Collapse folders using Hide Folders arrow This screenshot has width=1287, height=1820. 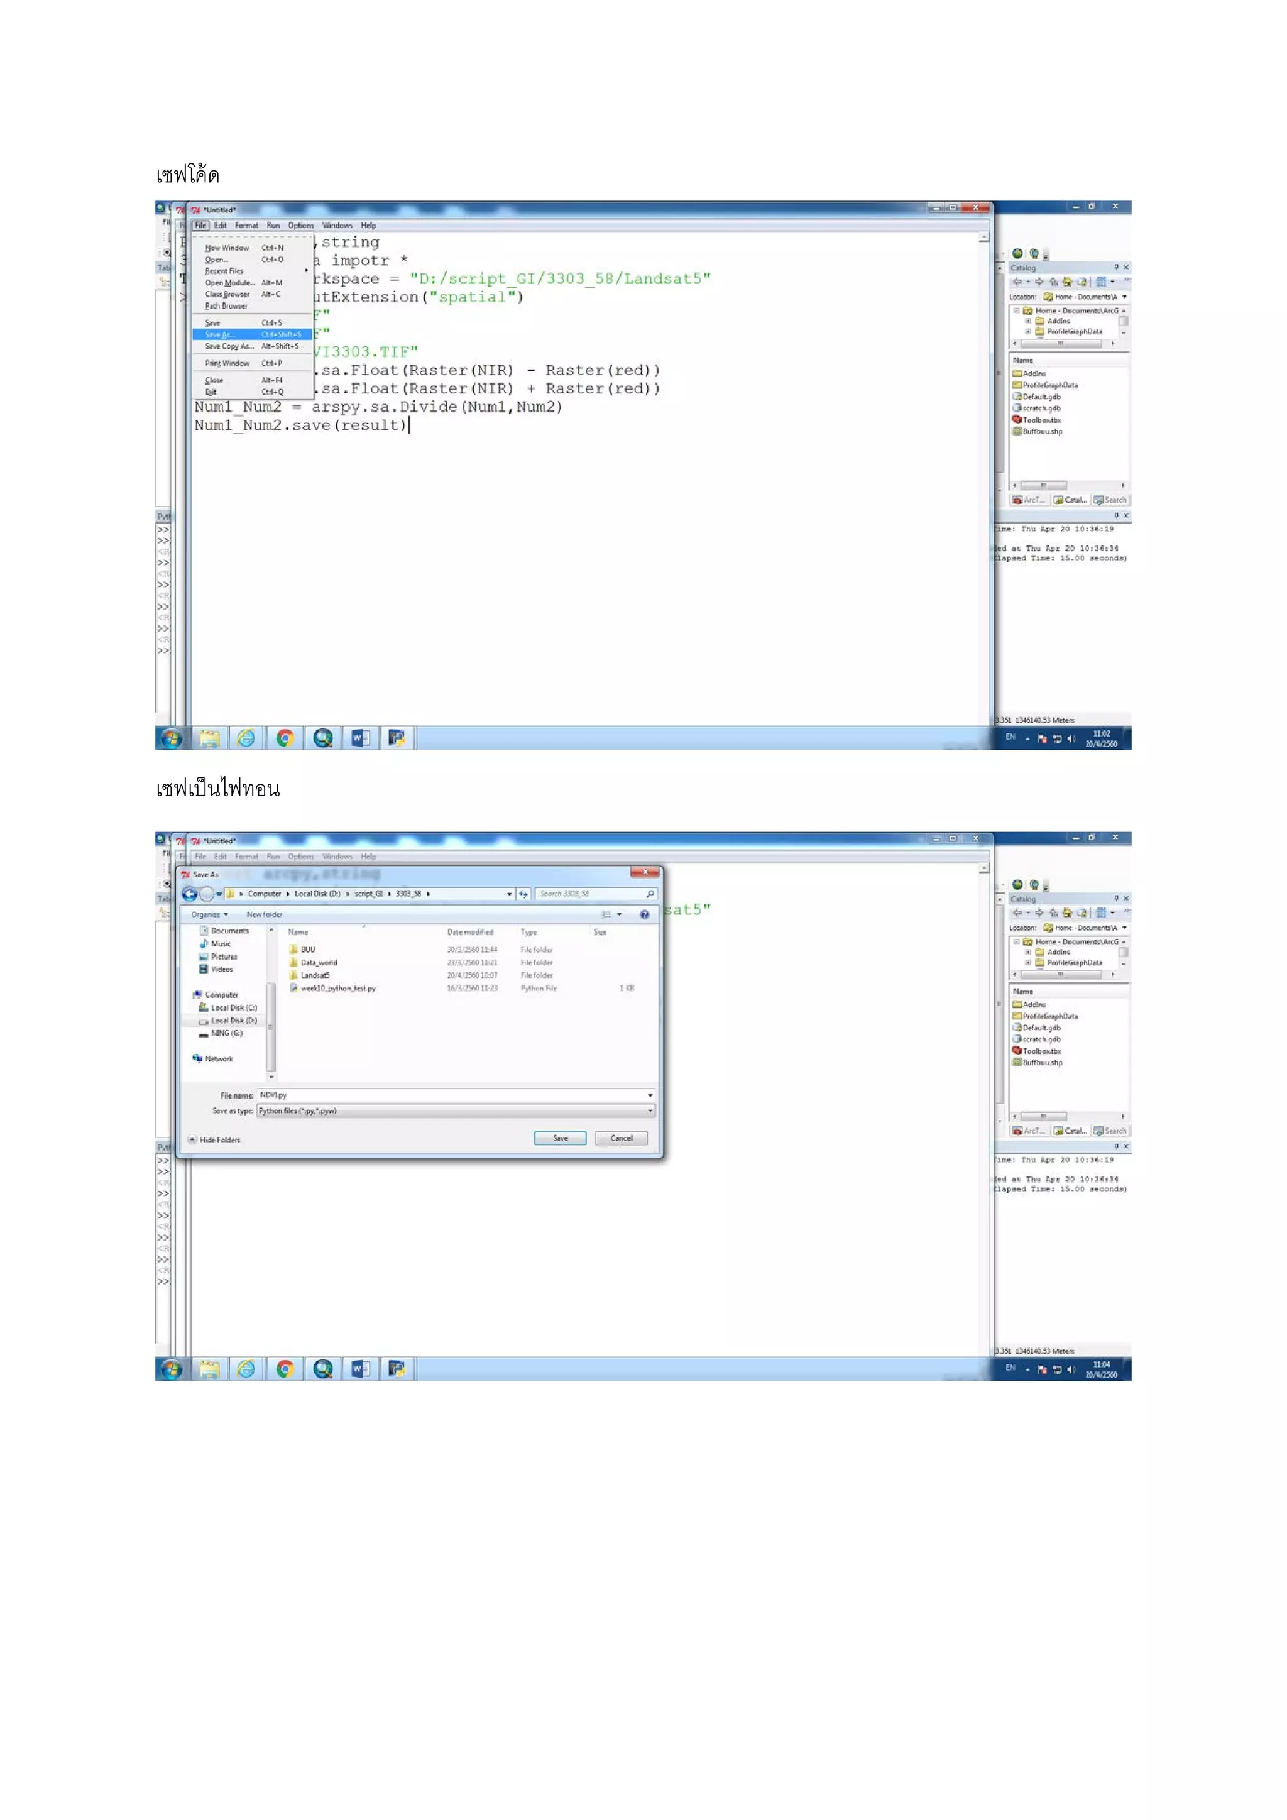click(x=192, y=1140)
